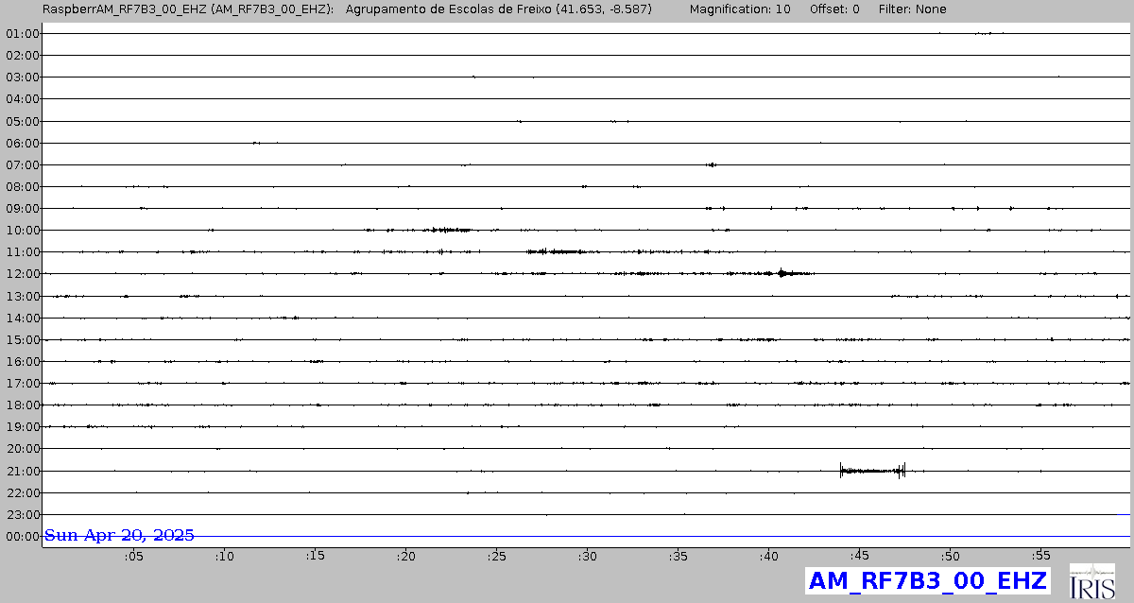1134x603 pixels.
Task: Click the 03:00 hour label
Action: [x=23, y=78]
